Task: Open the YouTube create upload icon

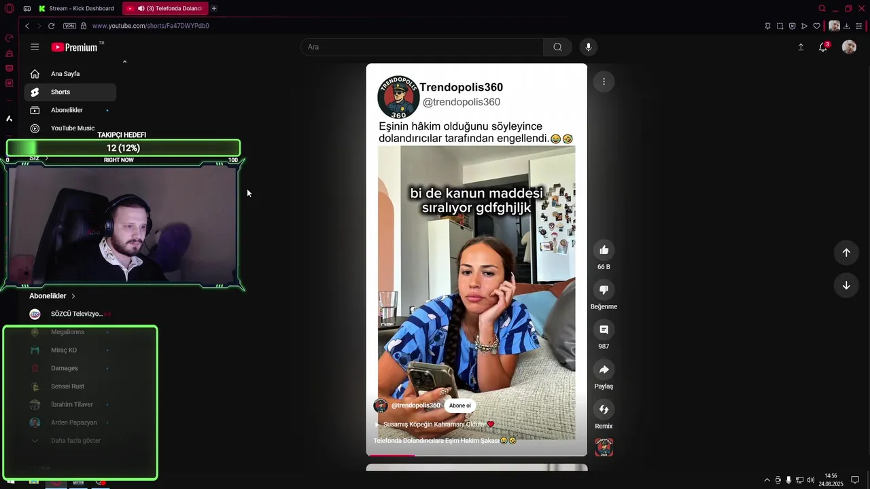Action: coord(801,47)
